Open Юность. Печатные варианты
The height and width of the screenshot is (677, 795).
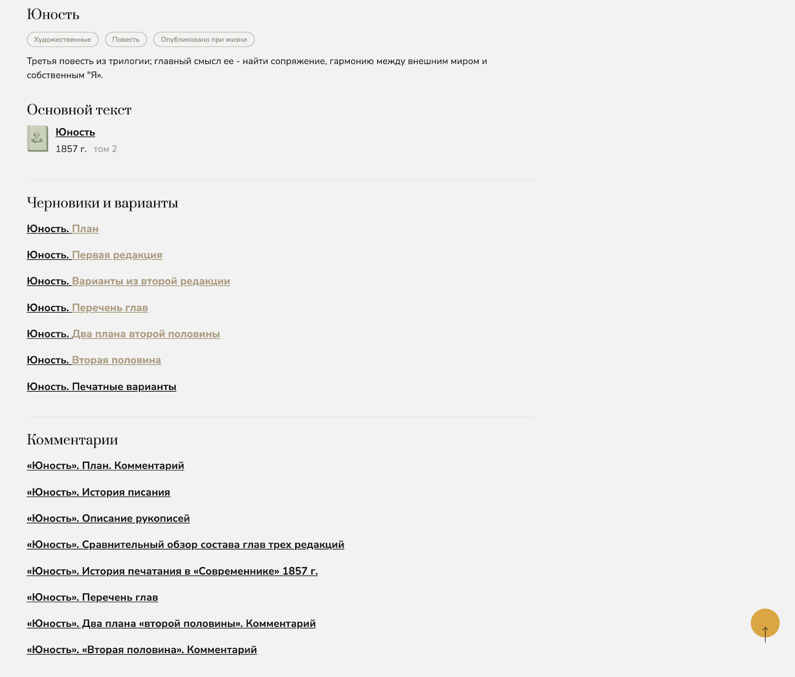101,387
